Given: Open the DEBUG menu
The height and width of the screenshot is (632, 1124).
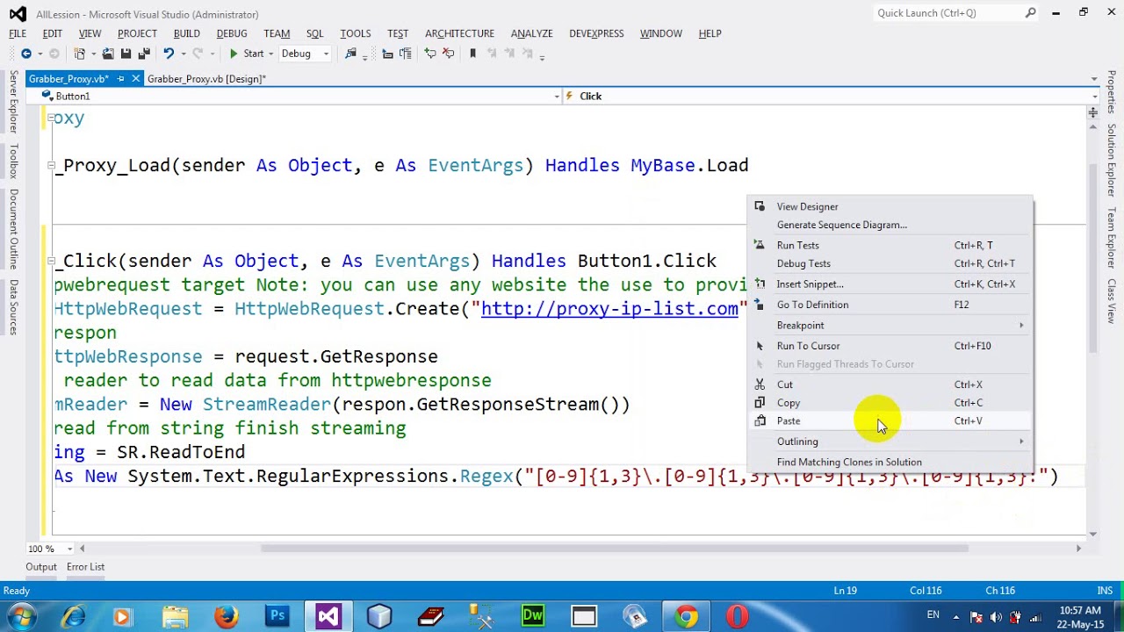Looking at the screenshot, I should tap(232, 33).
